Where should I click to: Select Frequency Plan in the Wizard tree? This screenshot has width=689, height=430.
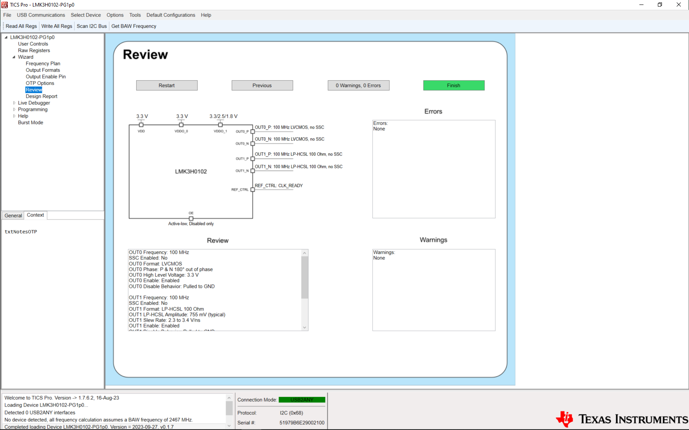pyautogui.click(x=43, y=63)
